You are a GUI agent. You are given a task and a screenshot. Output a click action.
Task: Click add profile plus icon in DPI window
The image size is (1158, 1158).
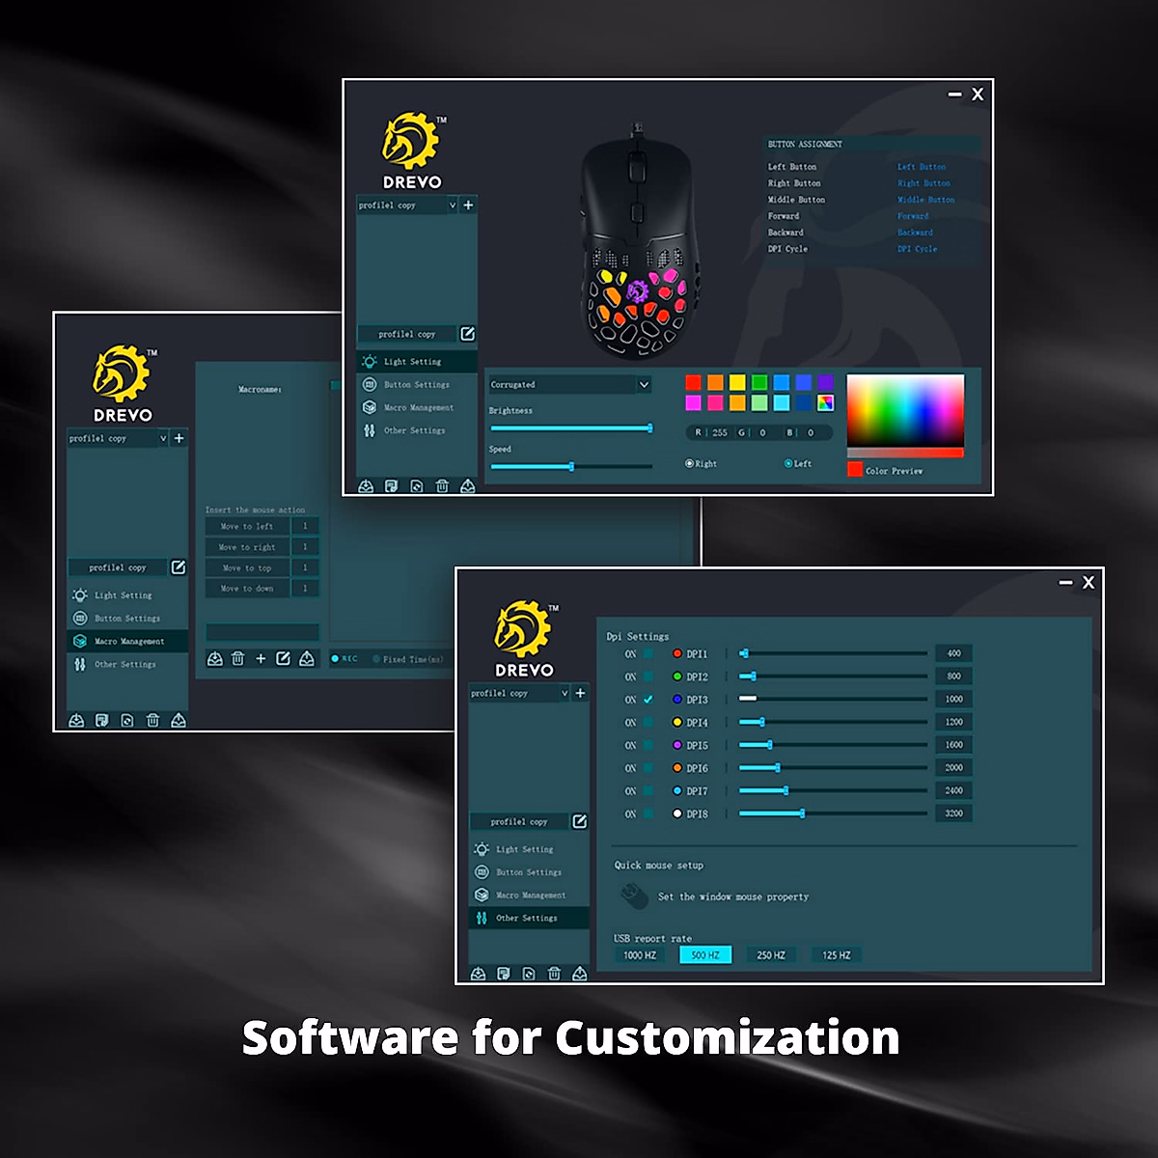(x=580, y=693)
